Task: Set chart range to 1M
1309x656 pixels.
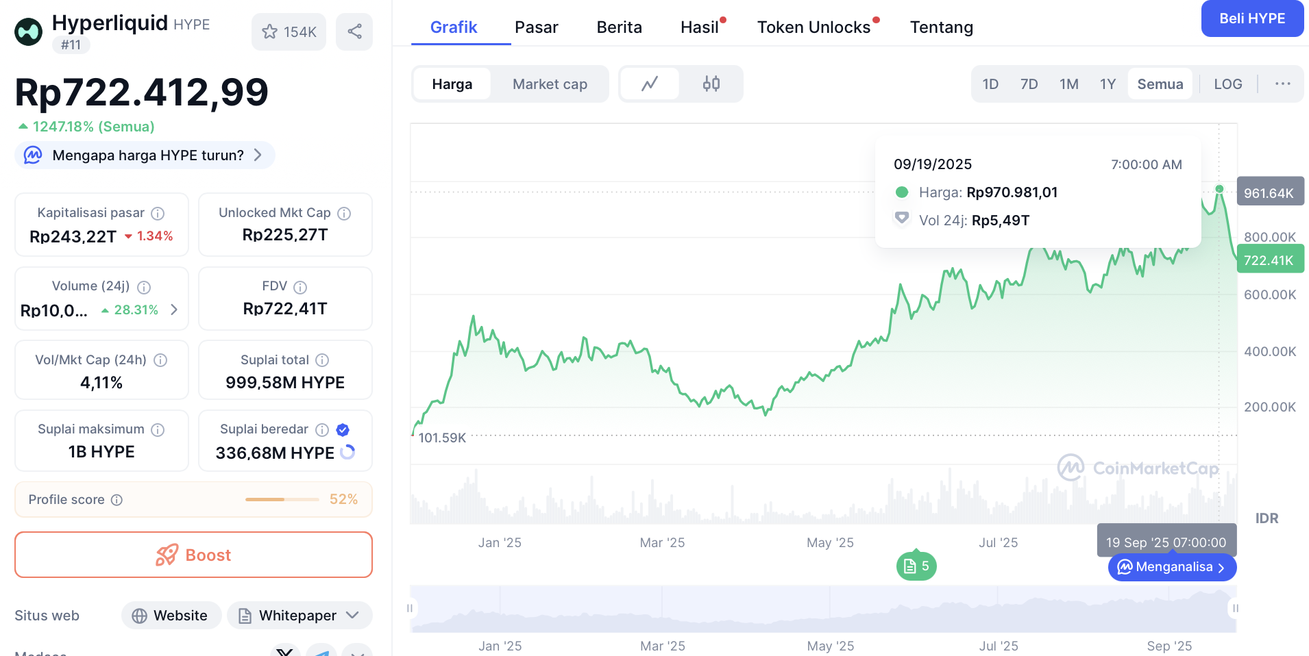Action: [x=1068, y=84]
